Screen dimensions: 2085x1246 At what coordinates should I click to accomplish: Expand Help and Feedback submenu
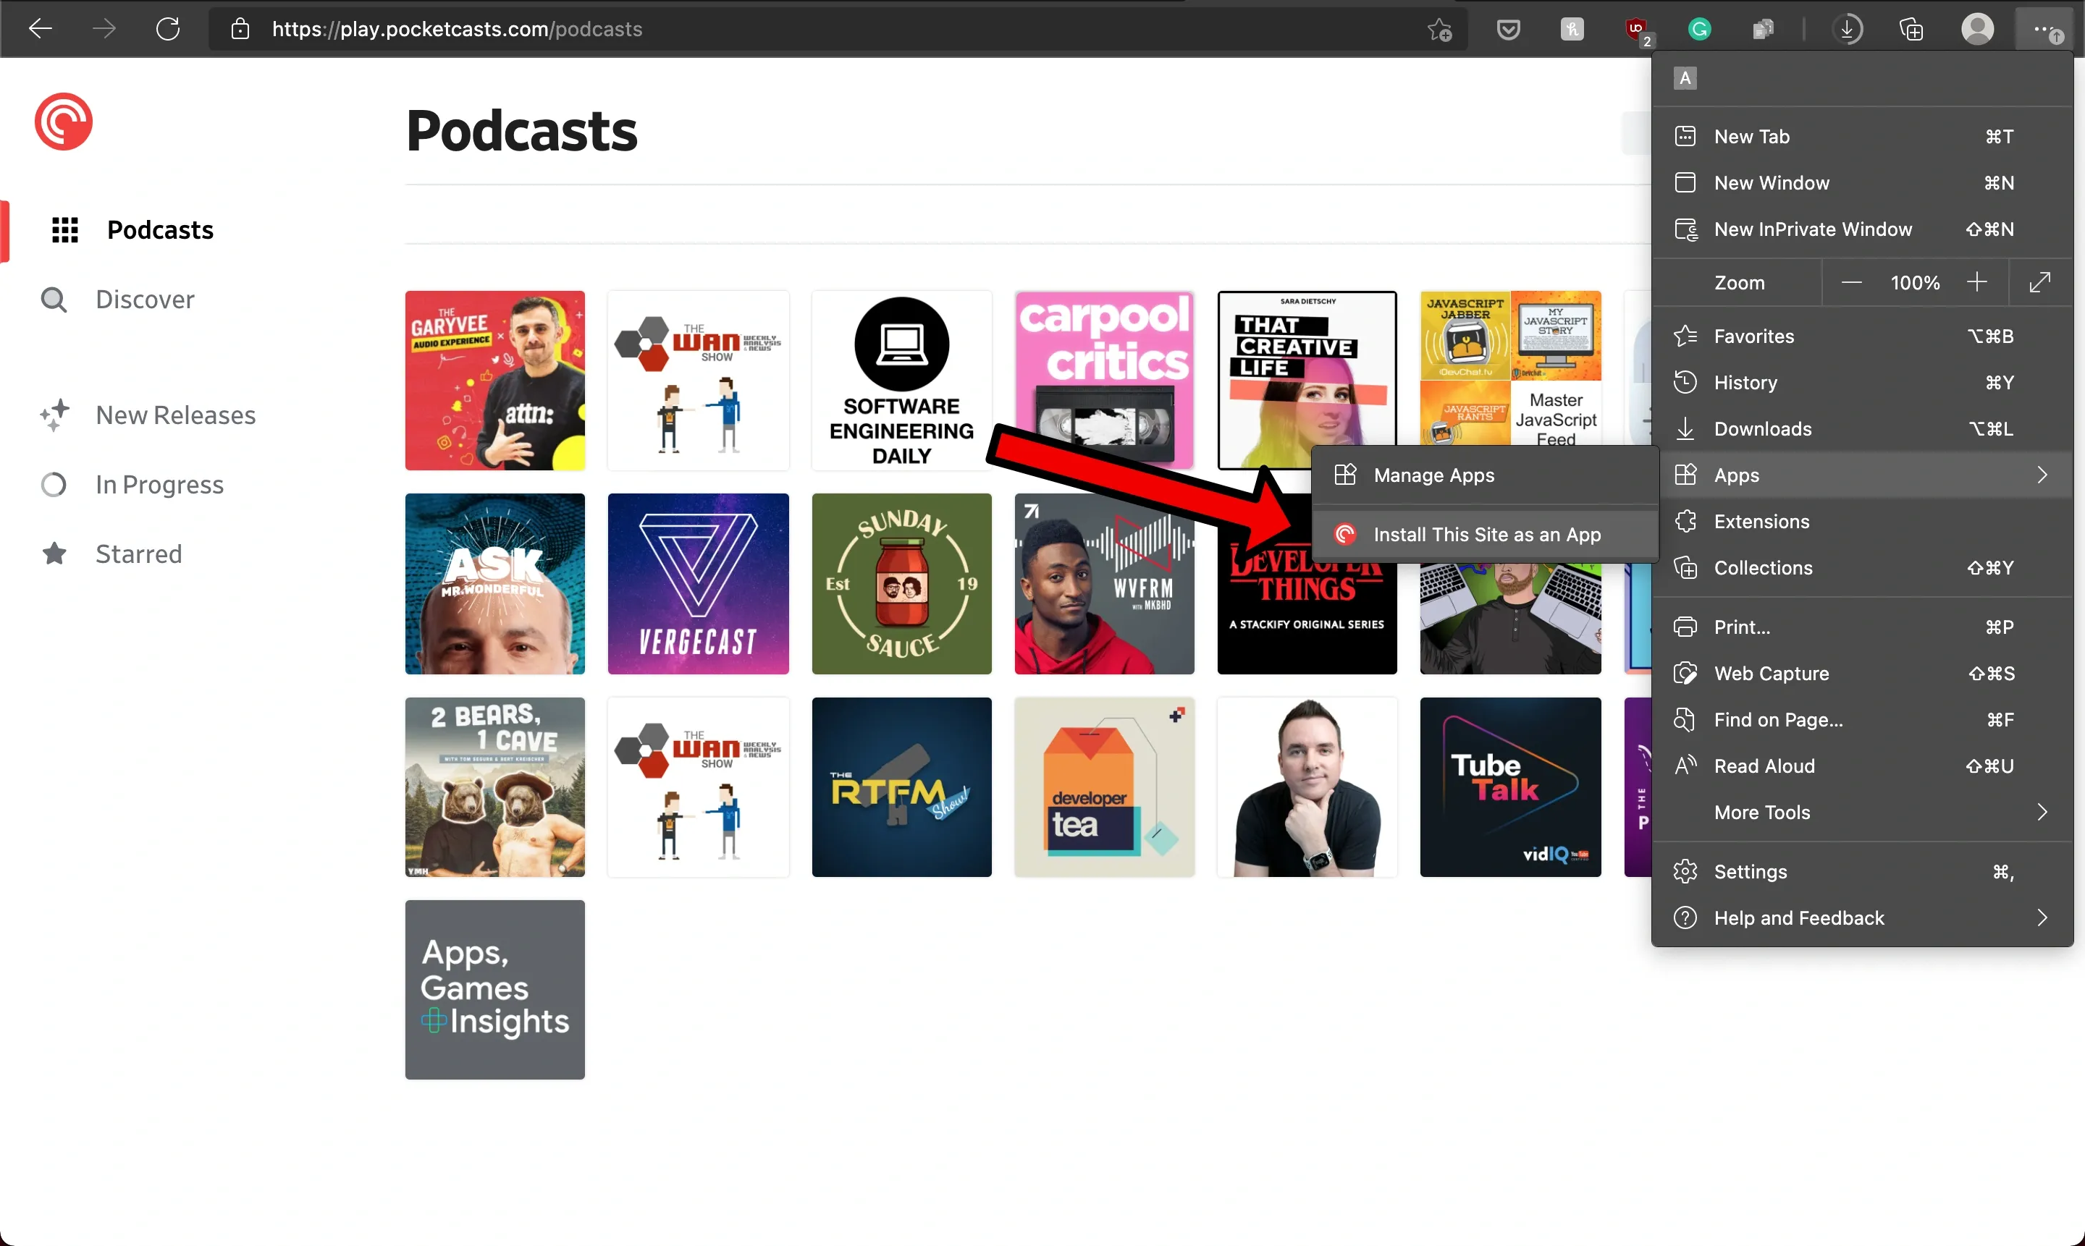[2042, 917]
